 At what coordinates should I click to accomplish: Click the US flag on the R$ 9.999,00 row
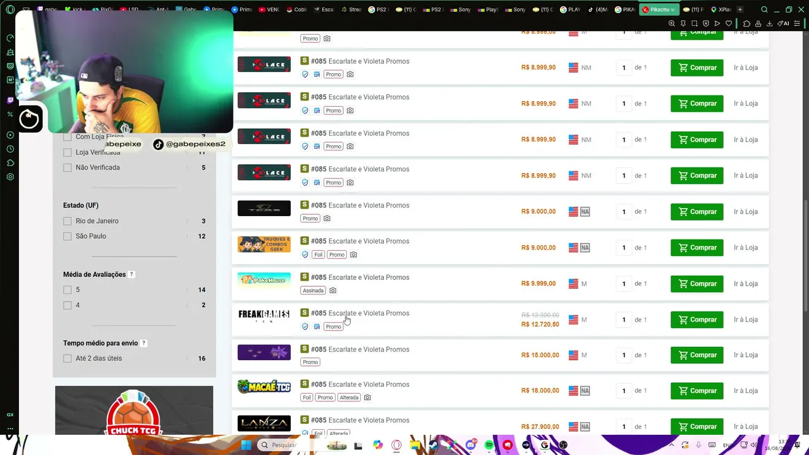tap(573, 284)
